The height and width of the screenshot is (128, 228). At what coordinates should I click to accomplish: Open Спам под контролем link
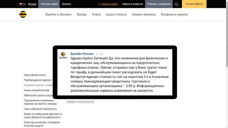(x=42, y=124)
